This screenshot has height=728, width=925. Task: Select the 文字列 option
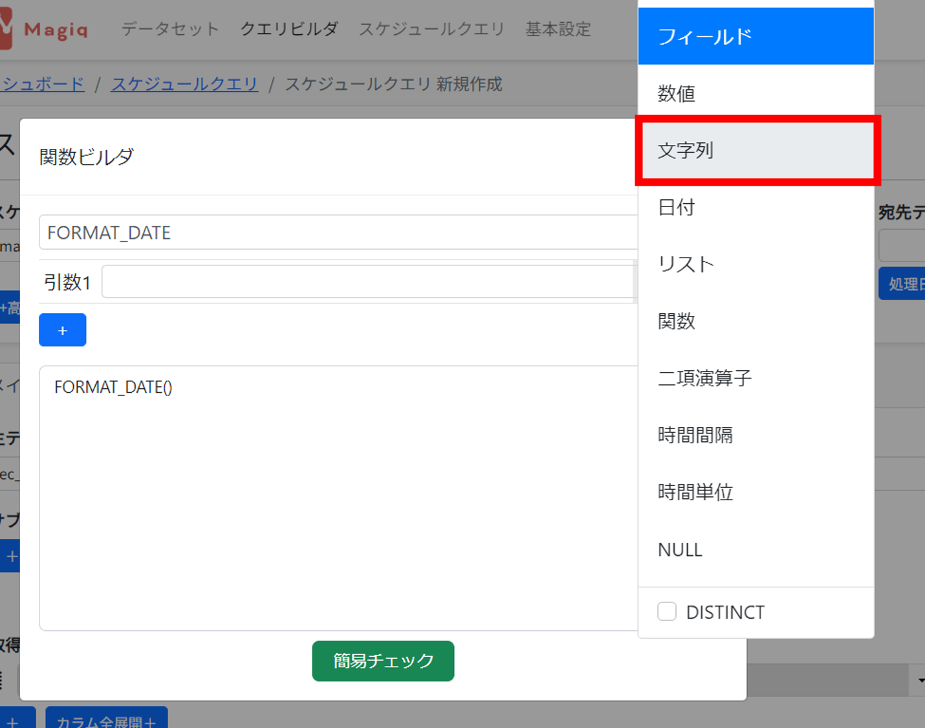[755, 151]
